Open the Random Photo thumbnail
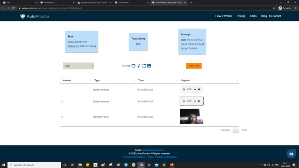The image size is (299, 168). point(192,116)
